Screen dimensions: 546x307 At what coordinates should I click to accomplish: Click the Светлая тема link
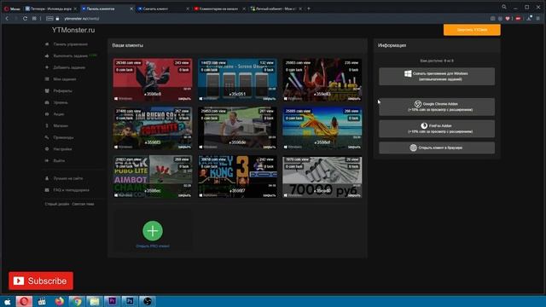pos(83,204)
